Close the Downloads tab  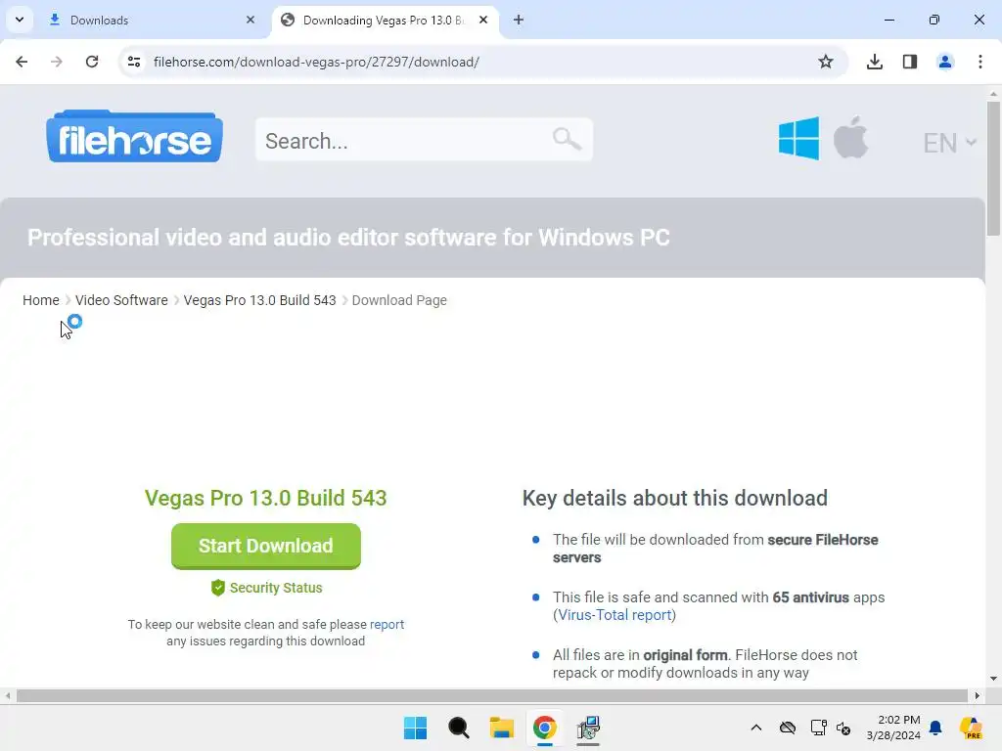coord(250,20)
